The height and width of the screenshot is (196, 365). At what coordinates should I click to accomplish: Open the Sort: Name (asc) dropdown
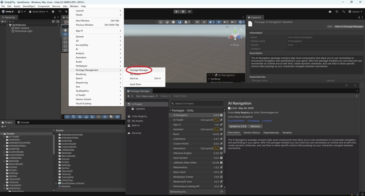point(147,96)
